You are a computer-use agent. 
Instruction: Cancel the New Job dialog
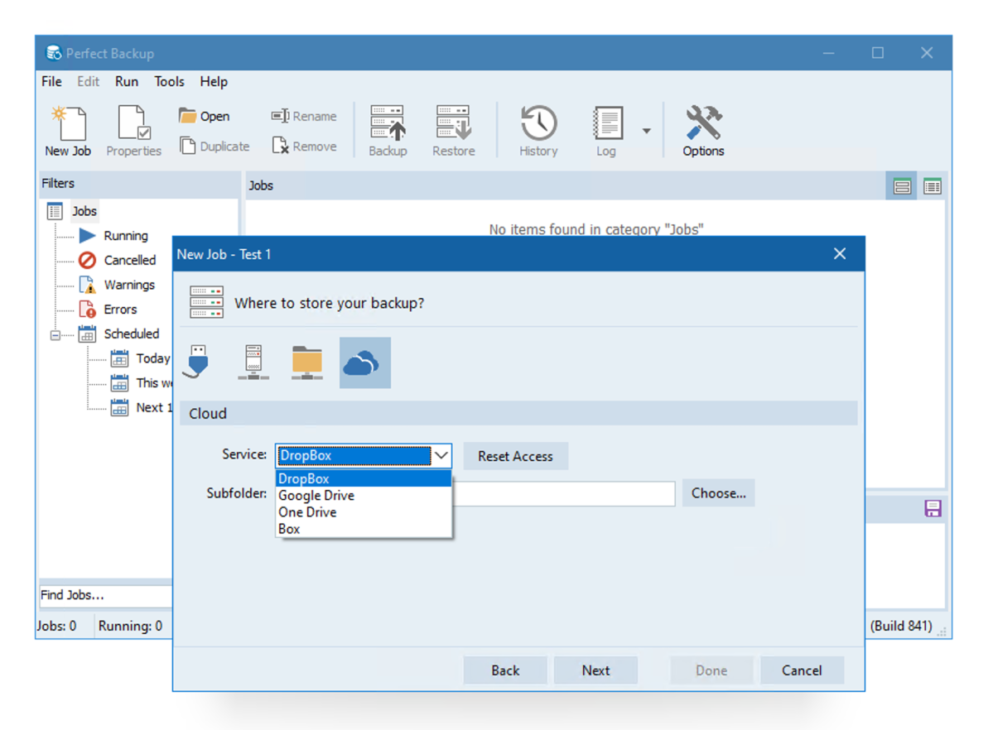[802, 670]
